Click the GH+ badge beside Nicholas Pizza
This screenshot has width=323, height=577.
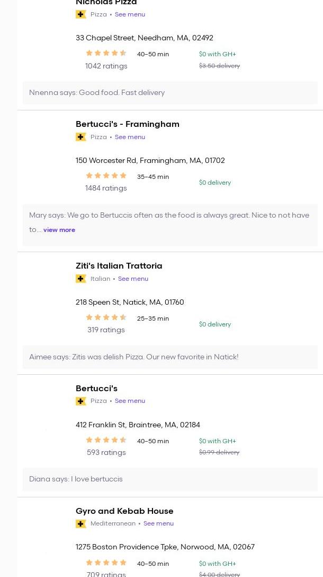(81, 15)
